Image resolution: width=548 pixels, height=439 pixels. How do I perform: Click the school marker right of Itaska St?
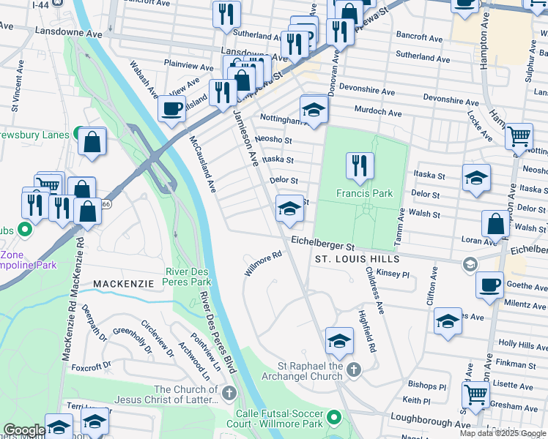(476, 179)
